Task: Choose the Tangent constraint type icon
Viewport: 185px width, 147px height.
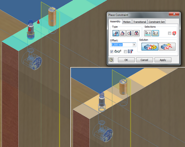Action: tap(129, 33)
